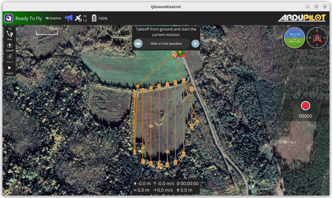Click the compass heading instrument
The height and width of the screenshot is (198, 332).
point(317,38)
